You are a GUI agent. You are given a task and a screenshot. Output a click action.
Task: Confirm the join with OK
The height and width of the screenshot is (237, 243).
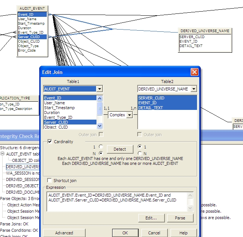[x=125, y=233]
